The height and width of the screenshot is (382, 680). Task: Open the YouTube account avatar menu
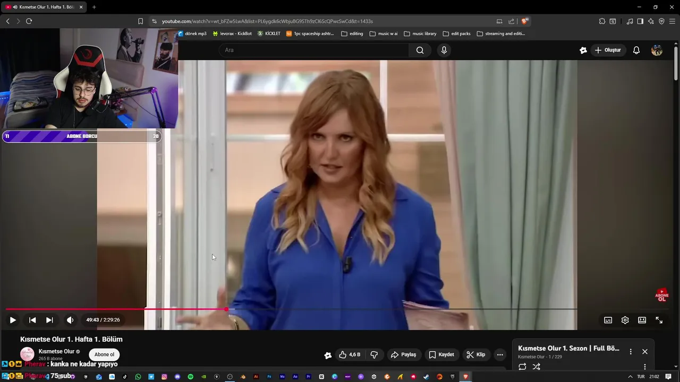657,50
